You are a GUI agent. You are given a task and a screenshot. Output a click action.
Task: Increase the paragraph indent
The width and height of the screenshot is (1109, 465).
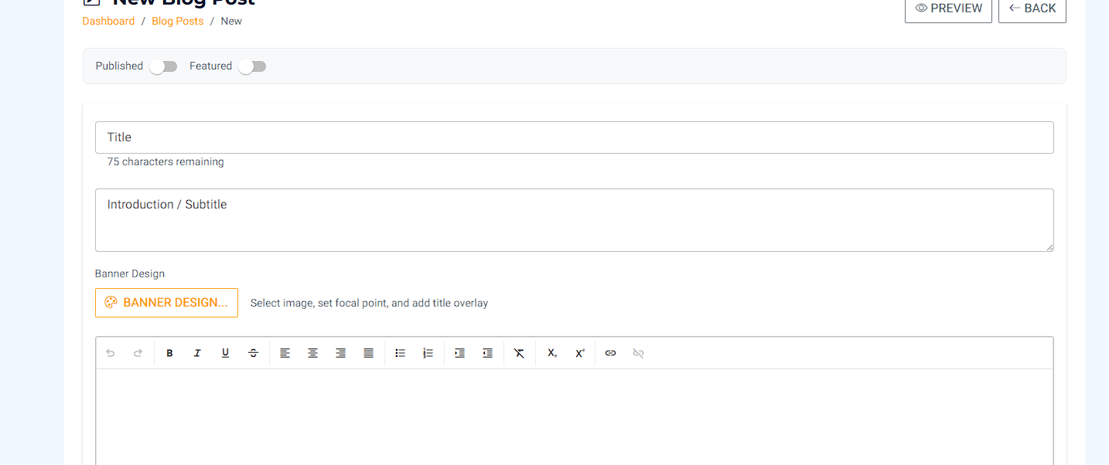coord(459,353)
